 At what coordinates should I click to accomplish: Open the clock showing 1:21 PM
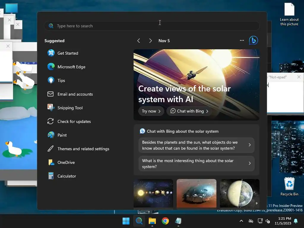(x=283, y=221)
